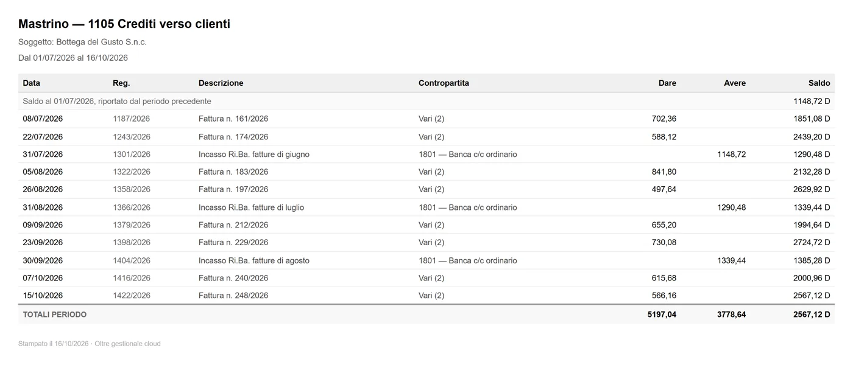Select the 841,80 Dare amount
Viewport: 853px width, 365px height.
click(664, 172)
